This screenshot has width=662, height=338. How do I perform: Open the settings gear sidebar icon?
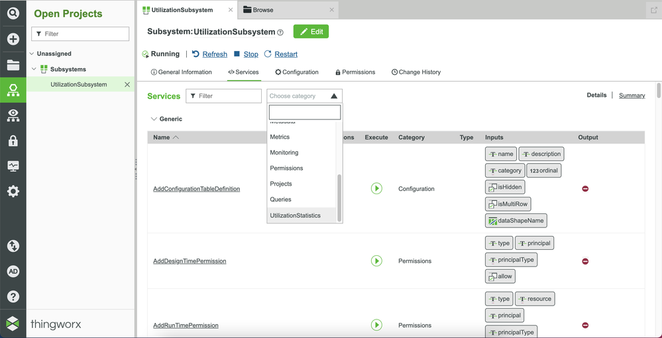13,192
